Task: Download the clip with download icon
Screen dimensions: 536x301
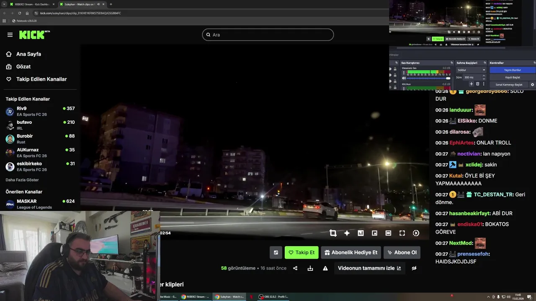Action: [x=310, y=268]
